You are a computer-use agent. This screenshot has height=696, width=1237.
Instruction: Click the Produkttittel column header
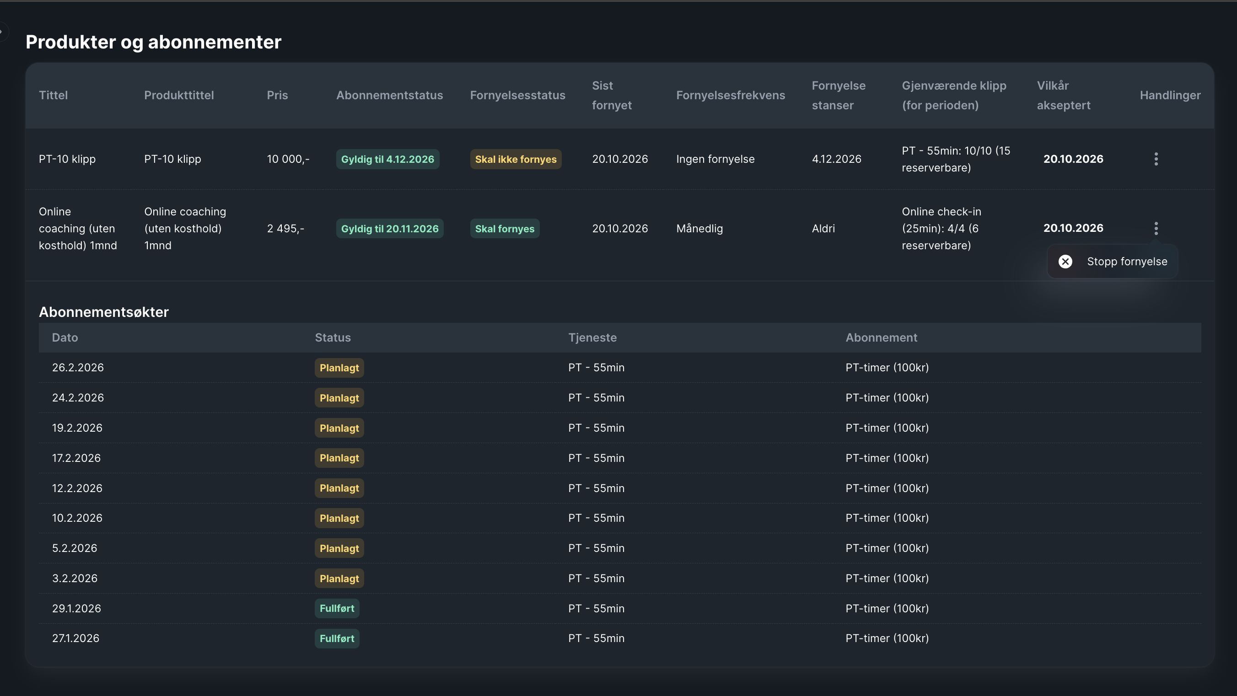click(x=179, y=95)
